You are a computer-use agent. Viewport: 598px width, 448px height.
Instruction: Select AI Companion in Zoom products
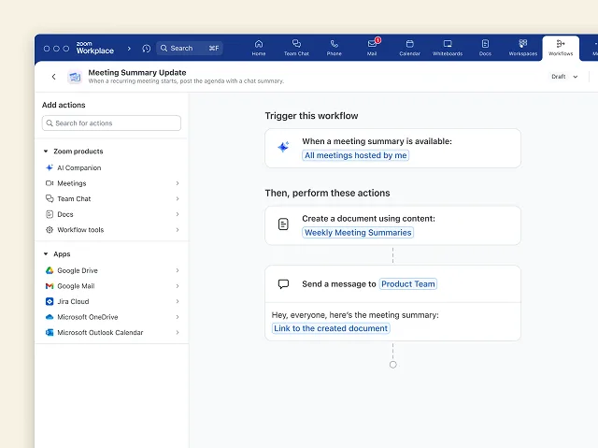coord(78,168)
